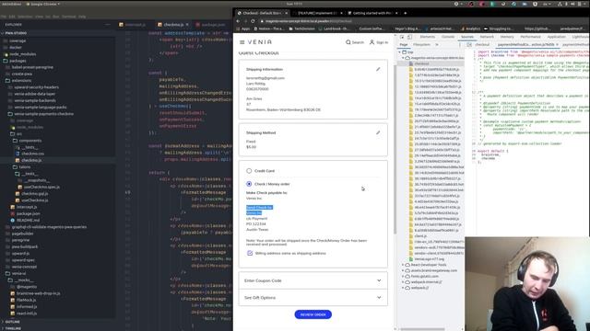Click the README.md info icon in explorer
Image resolution: width=590 pixels, height=331 pixels.
pos(13,221)
